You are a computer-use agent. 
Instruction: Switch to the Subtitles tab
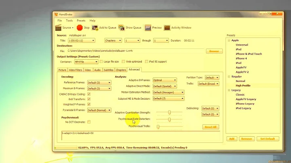(108, 70)
